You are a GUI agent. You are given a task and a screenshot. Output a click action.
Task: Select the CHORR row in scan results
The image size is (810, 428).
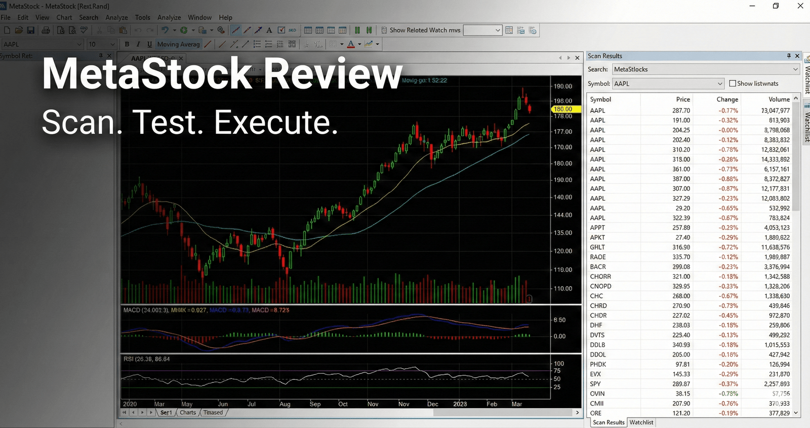[x=690, y=277]
